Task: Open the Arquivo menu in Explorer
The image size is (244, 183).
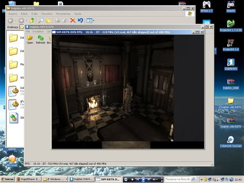Action: click(x=13, y=14)
